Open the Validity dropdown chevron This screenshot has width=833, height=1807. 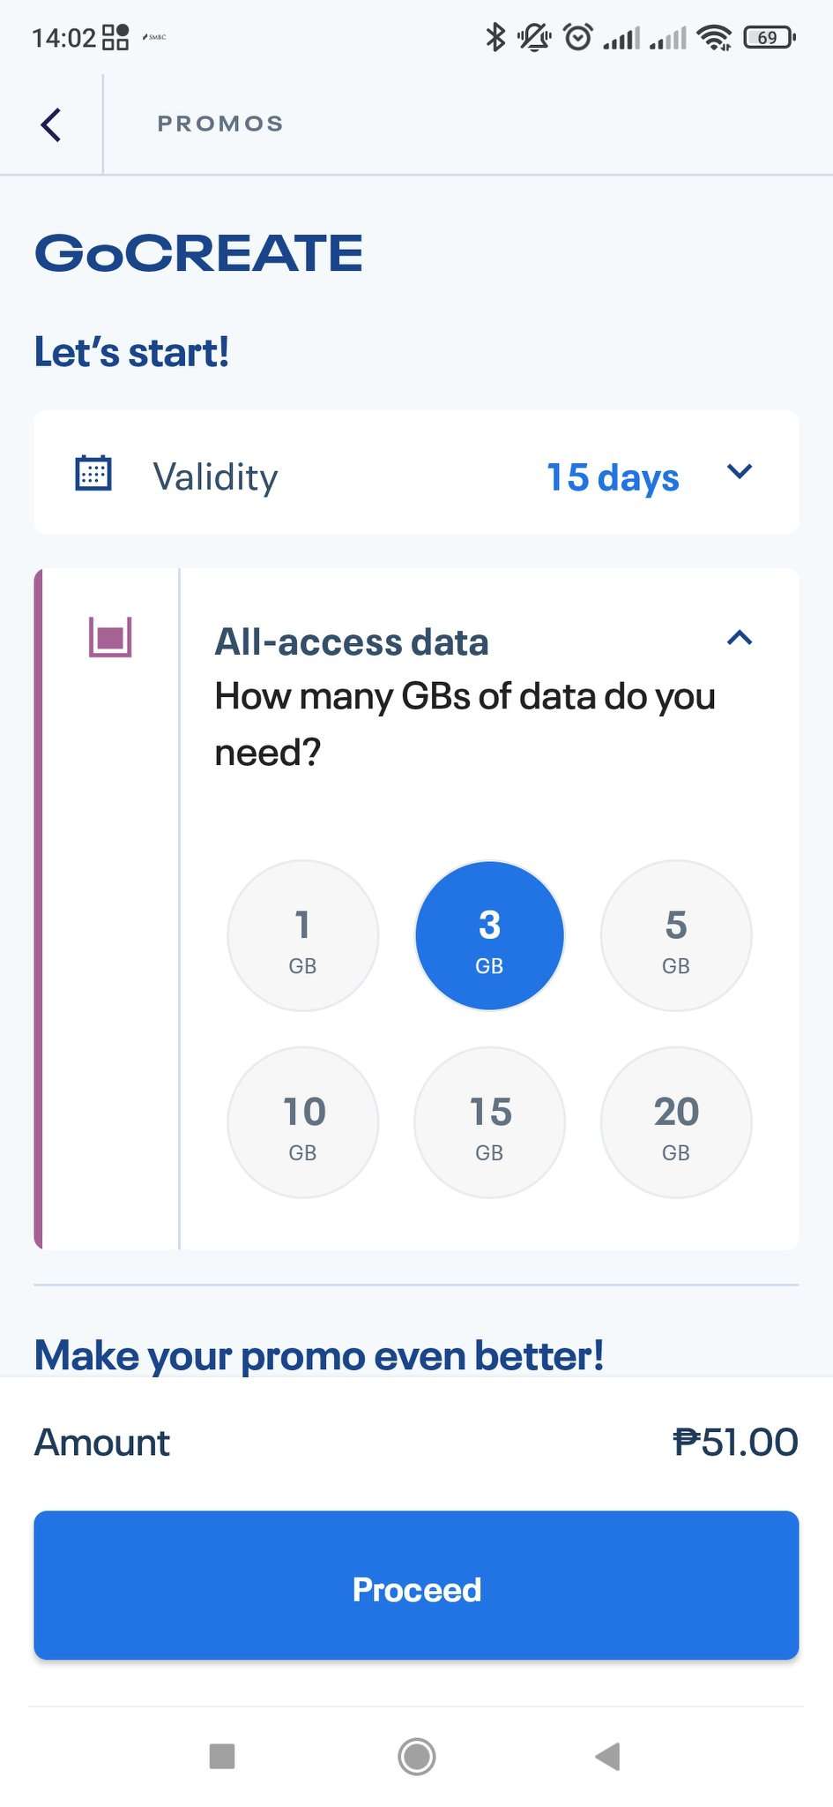(x=739, y=472)
